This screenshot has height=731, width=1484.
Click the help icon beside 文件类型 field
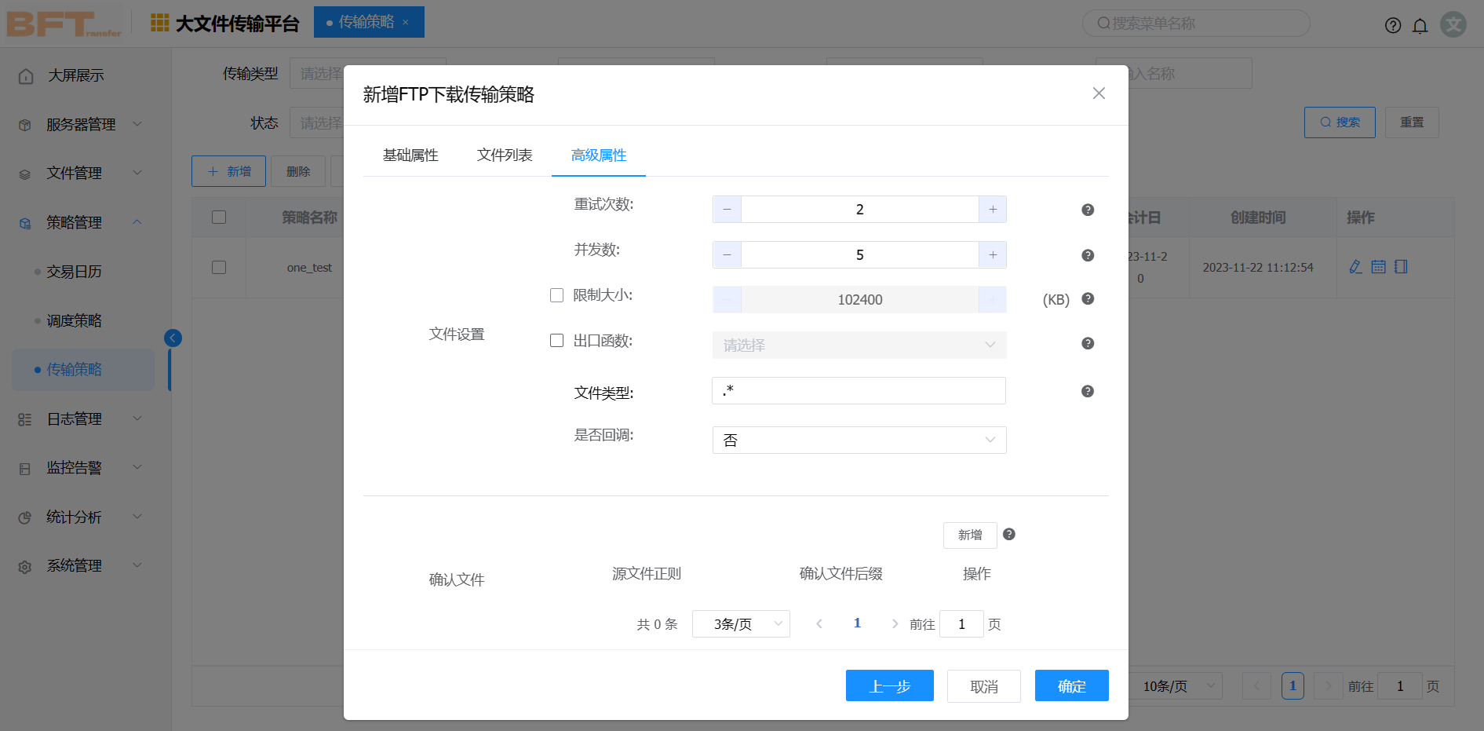pos(1087,391)
